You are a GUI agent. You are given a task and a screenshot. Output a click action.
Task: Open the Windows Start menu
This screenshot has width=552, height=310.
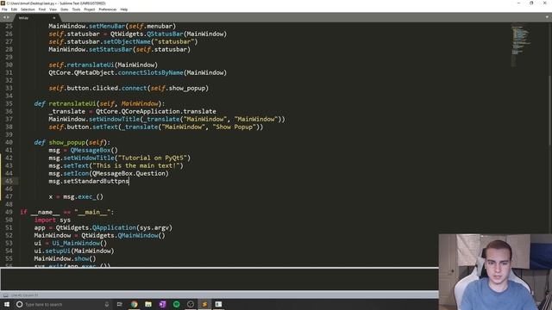click(x=7, y=304)
